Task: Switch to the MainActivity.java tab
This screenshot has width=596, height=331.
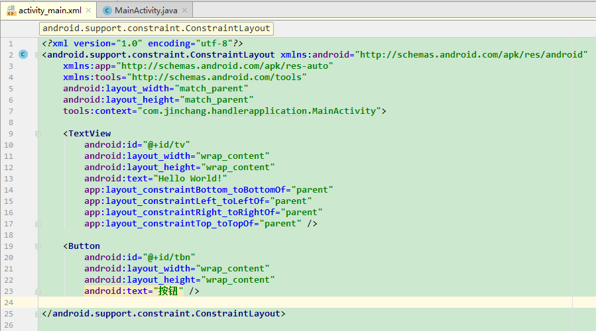Action: (x=146, y=10)
